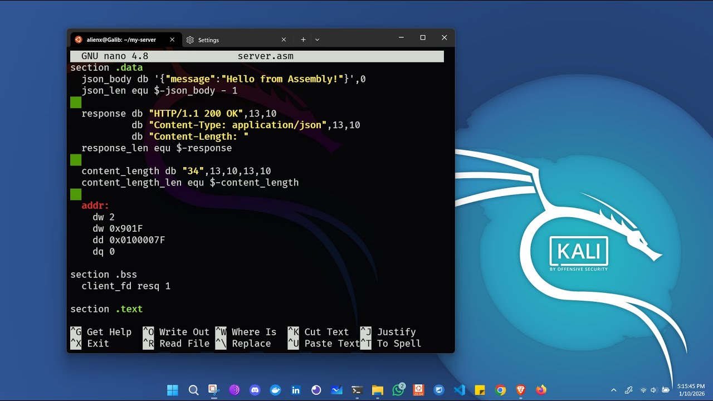
Task: Click the '^J Justify' shortcut
Action: click(x=388, y=332)
